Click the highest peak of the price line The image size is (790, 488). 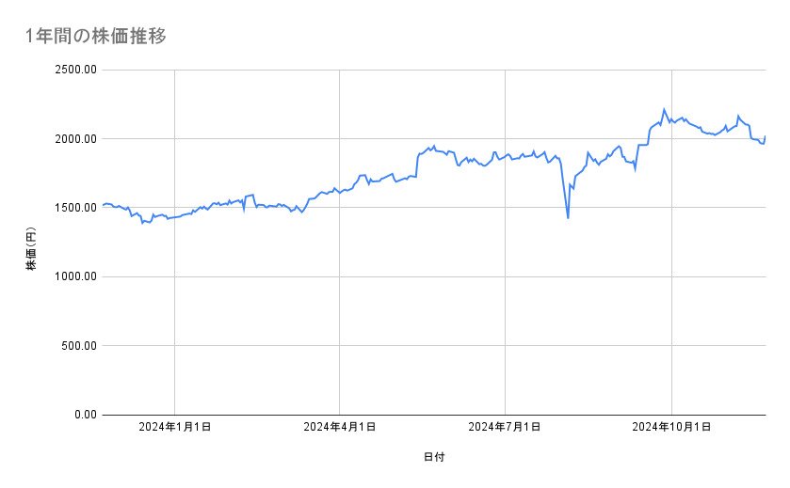(664, 110)
